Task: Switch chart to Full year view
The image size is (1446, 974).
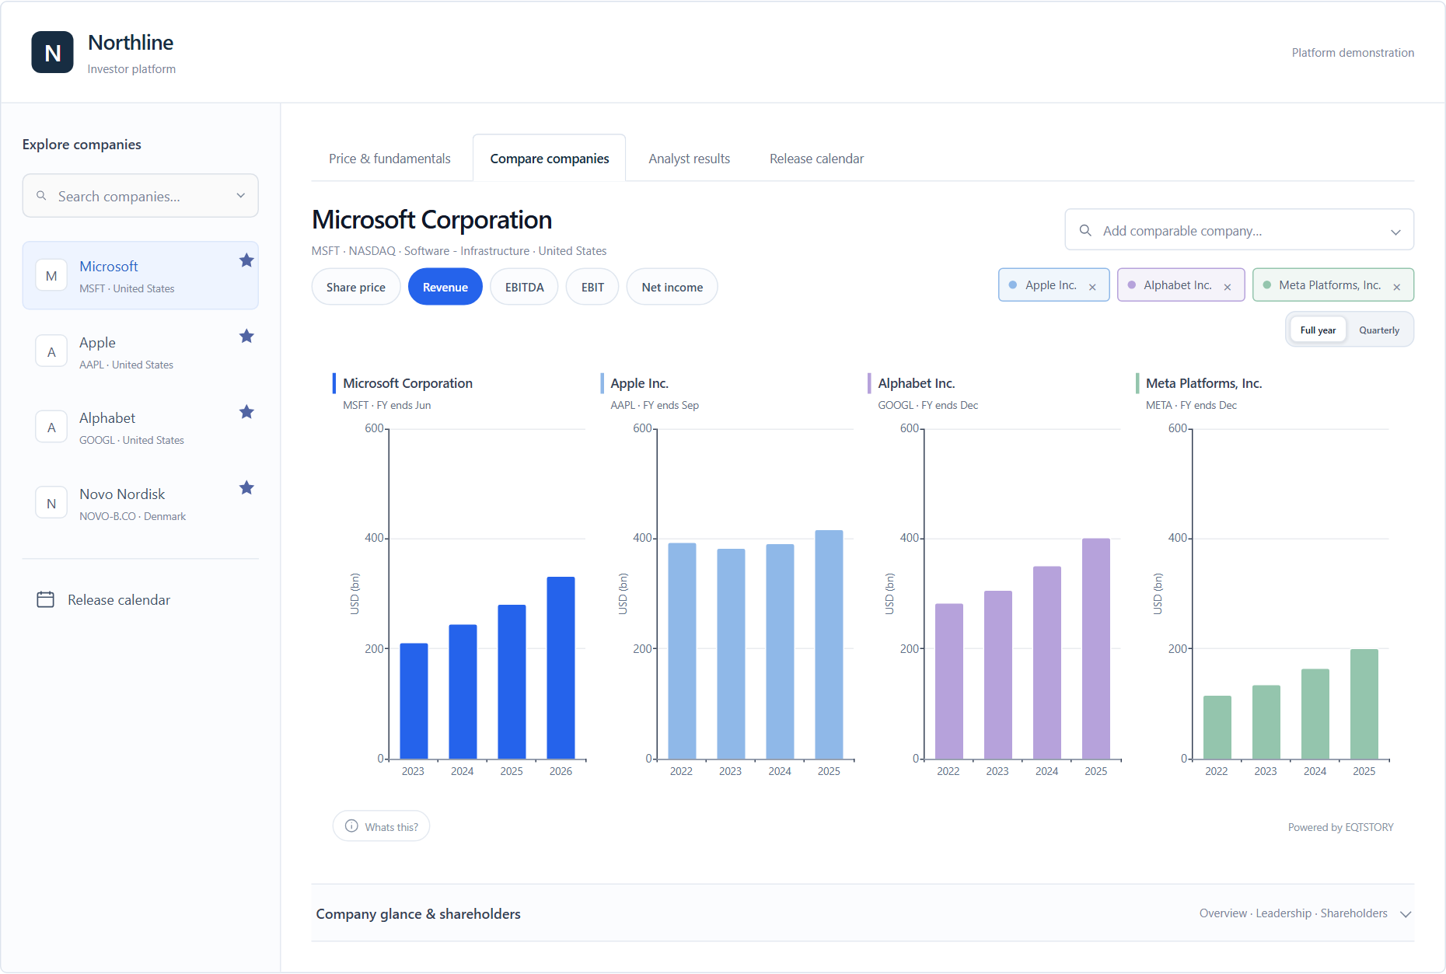Action: coord(1318,330)
